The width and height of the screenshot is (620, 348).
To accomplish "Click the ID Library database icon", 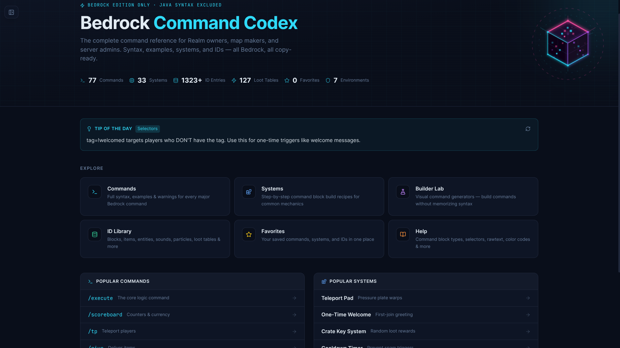I will 95,234.
